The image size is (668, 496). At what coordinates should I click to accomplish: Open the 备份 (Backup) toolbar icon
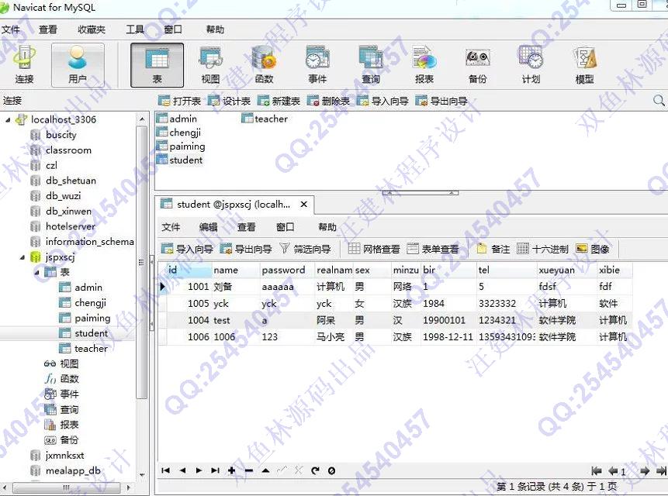coord(478,64)
